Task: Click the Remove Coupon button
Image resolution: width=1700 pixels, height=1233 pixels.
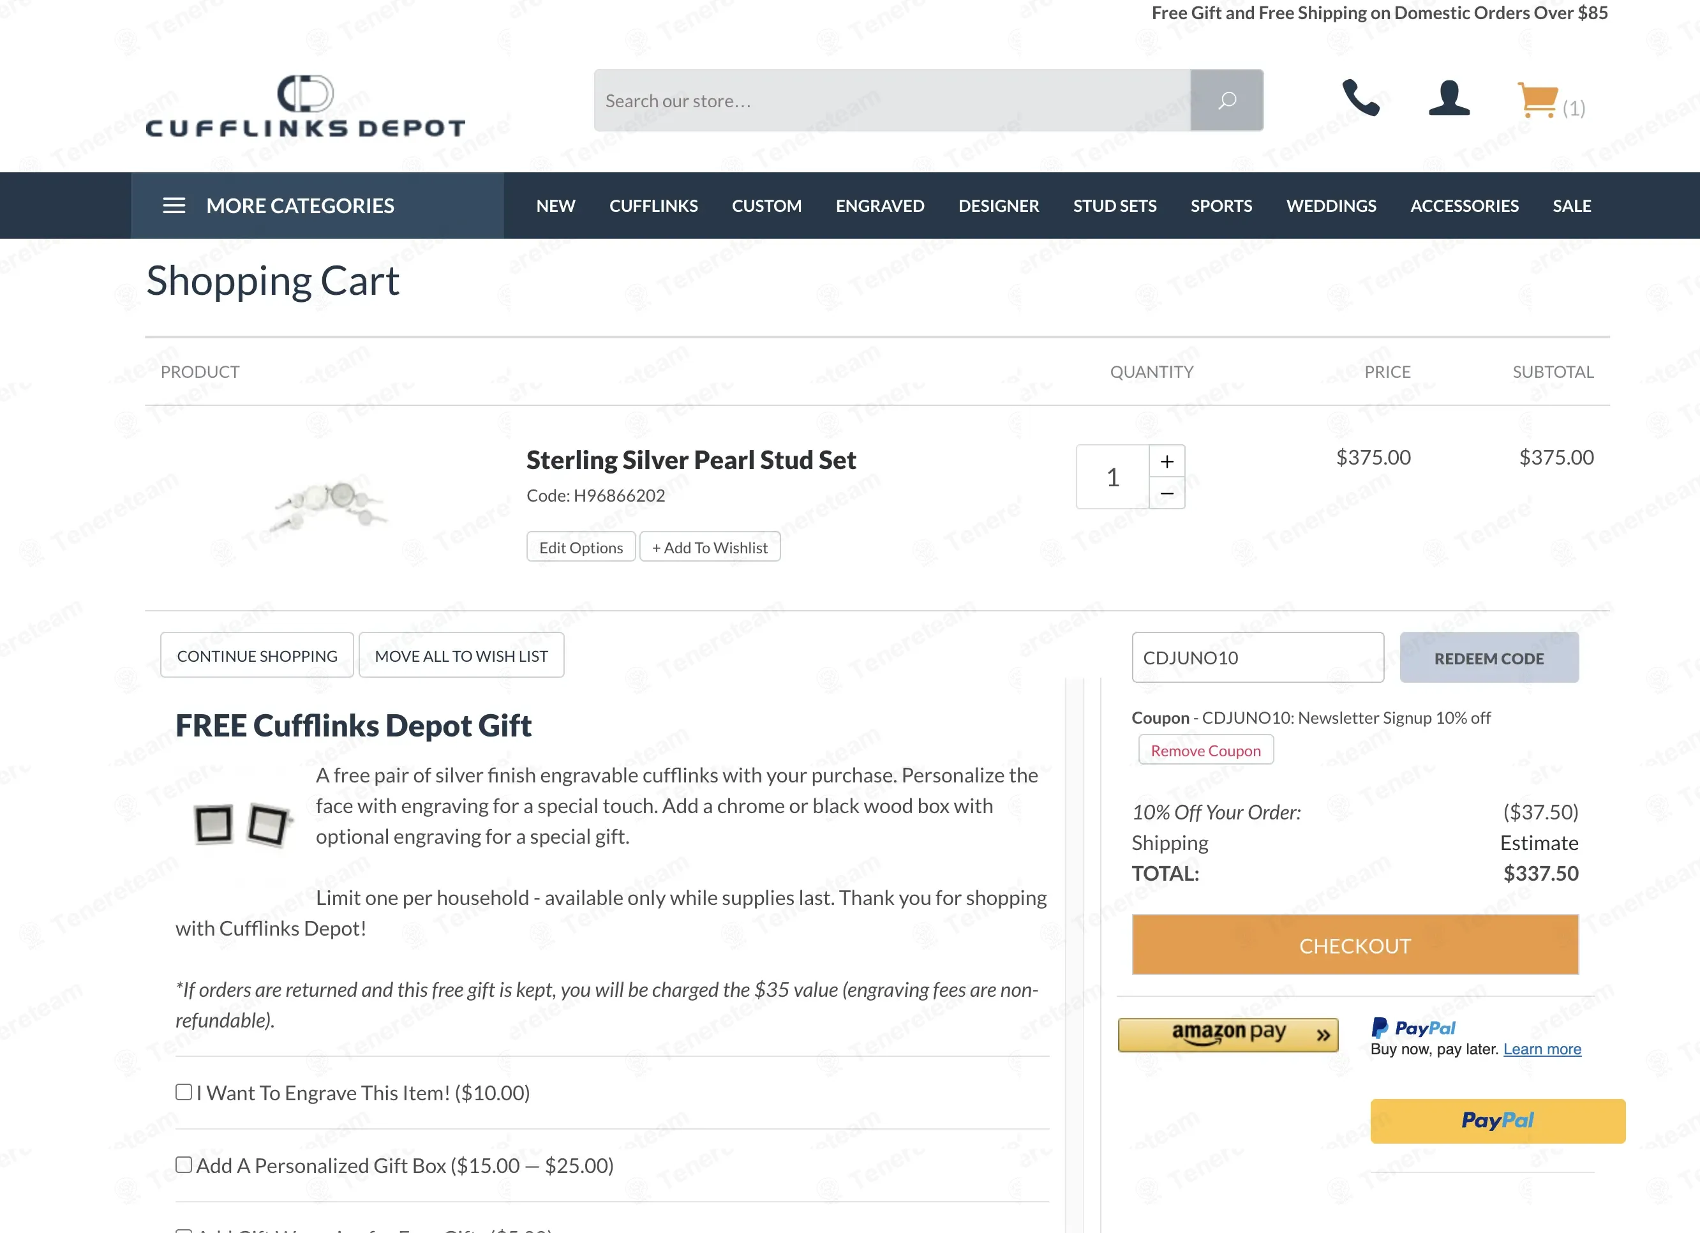Action: coord(1205,751)
